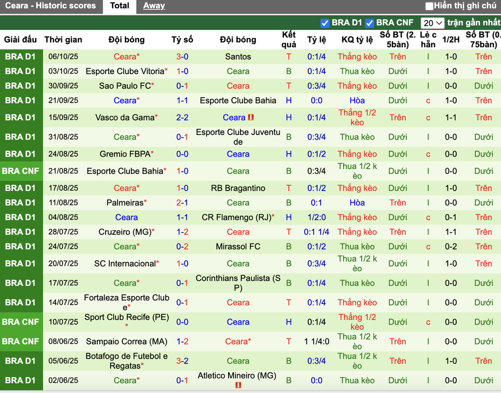Click the 3-0 score against Santos
The image size is (501, 393).
tap(182, 56)
